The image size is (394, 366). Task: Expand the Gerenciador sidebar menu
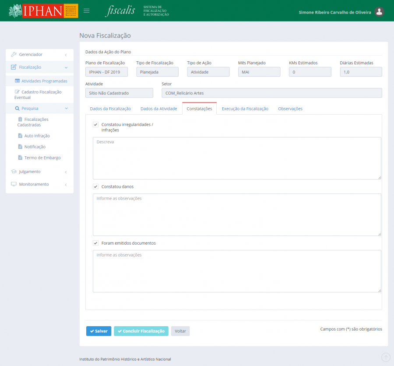click(39, 55)
